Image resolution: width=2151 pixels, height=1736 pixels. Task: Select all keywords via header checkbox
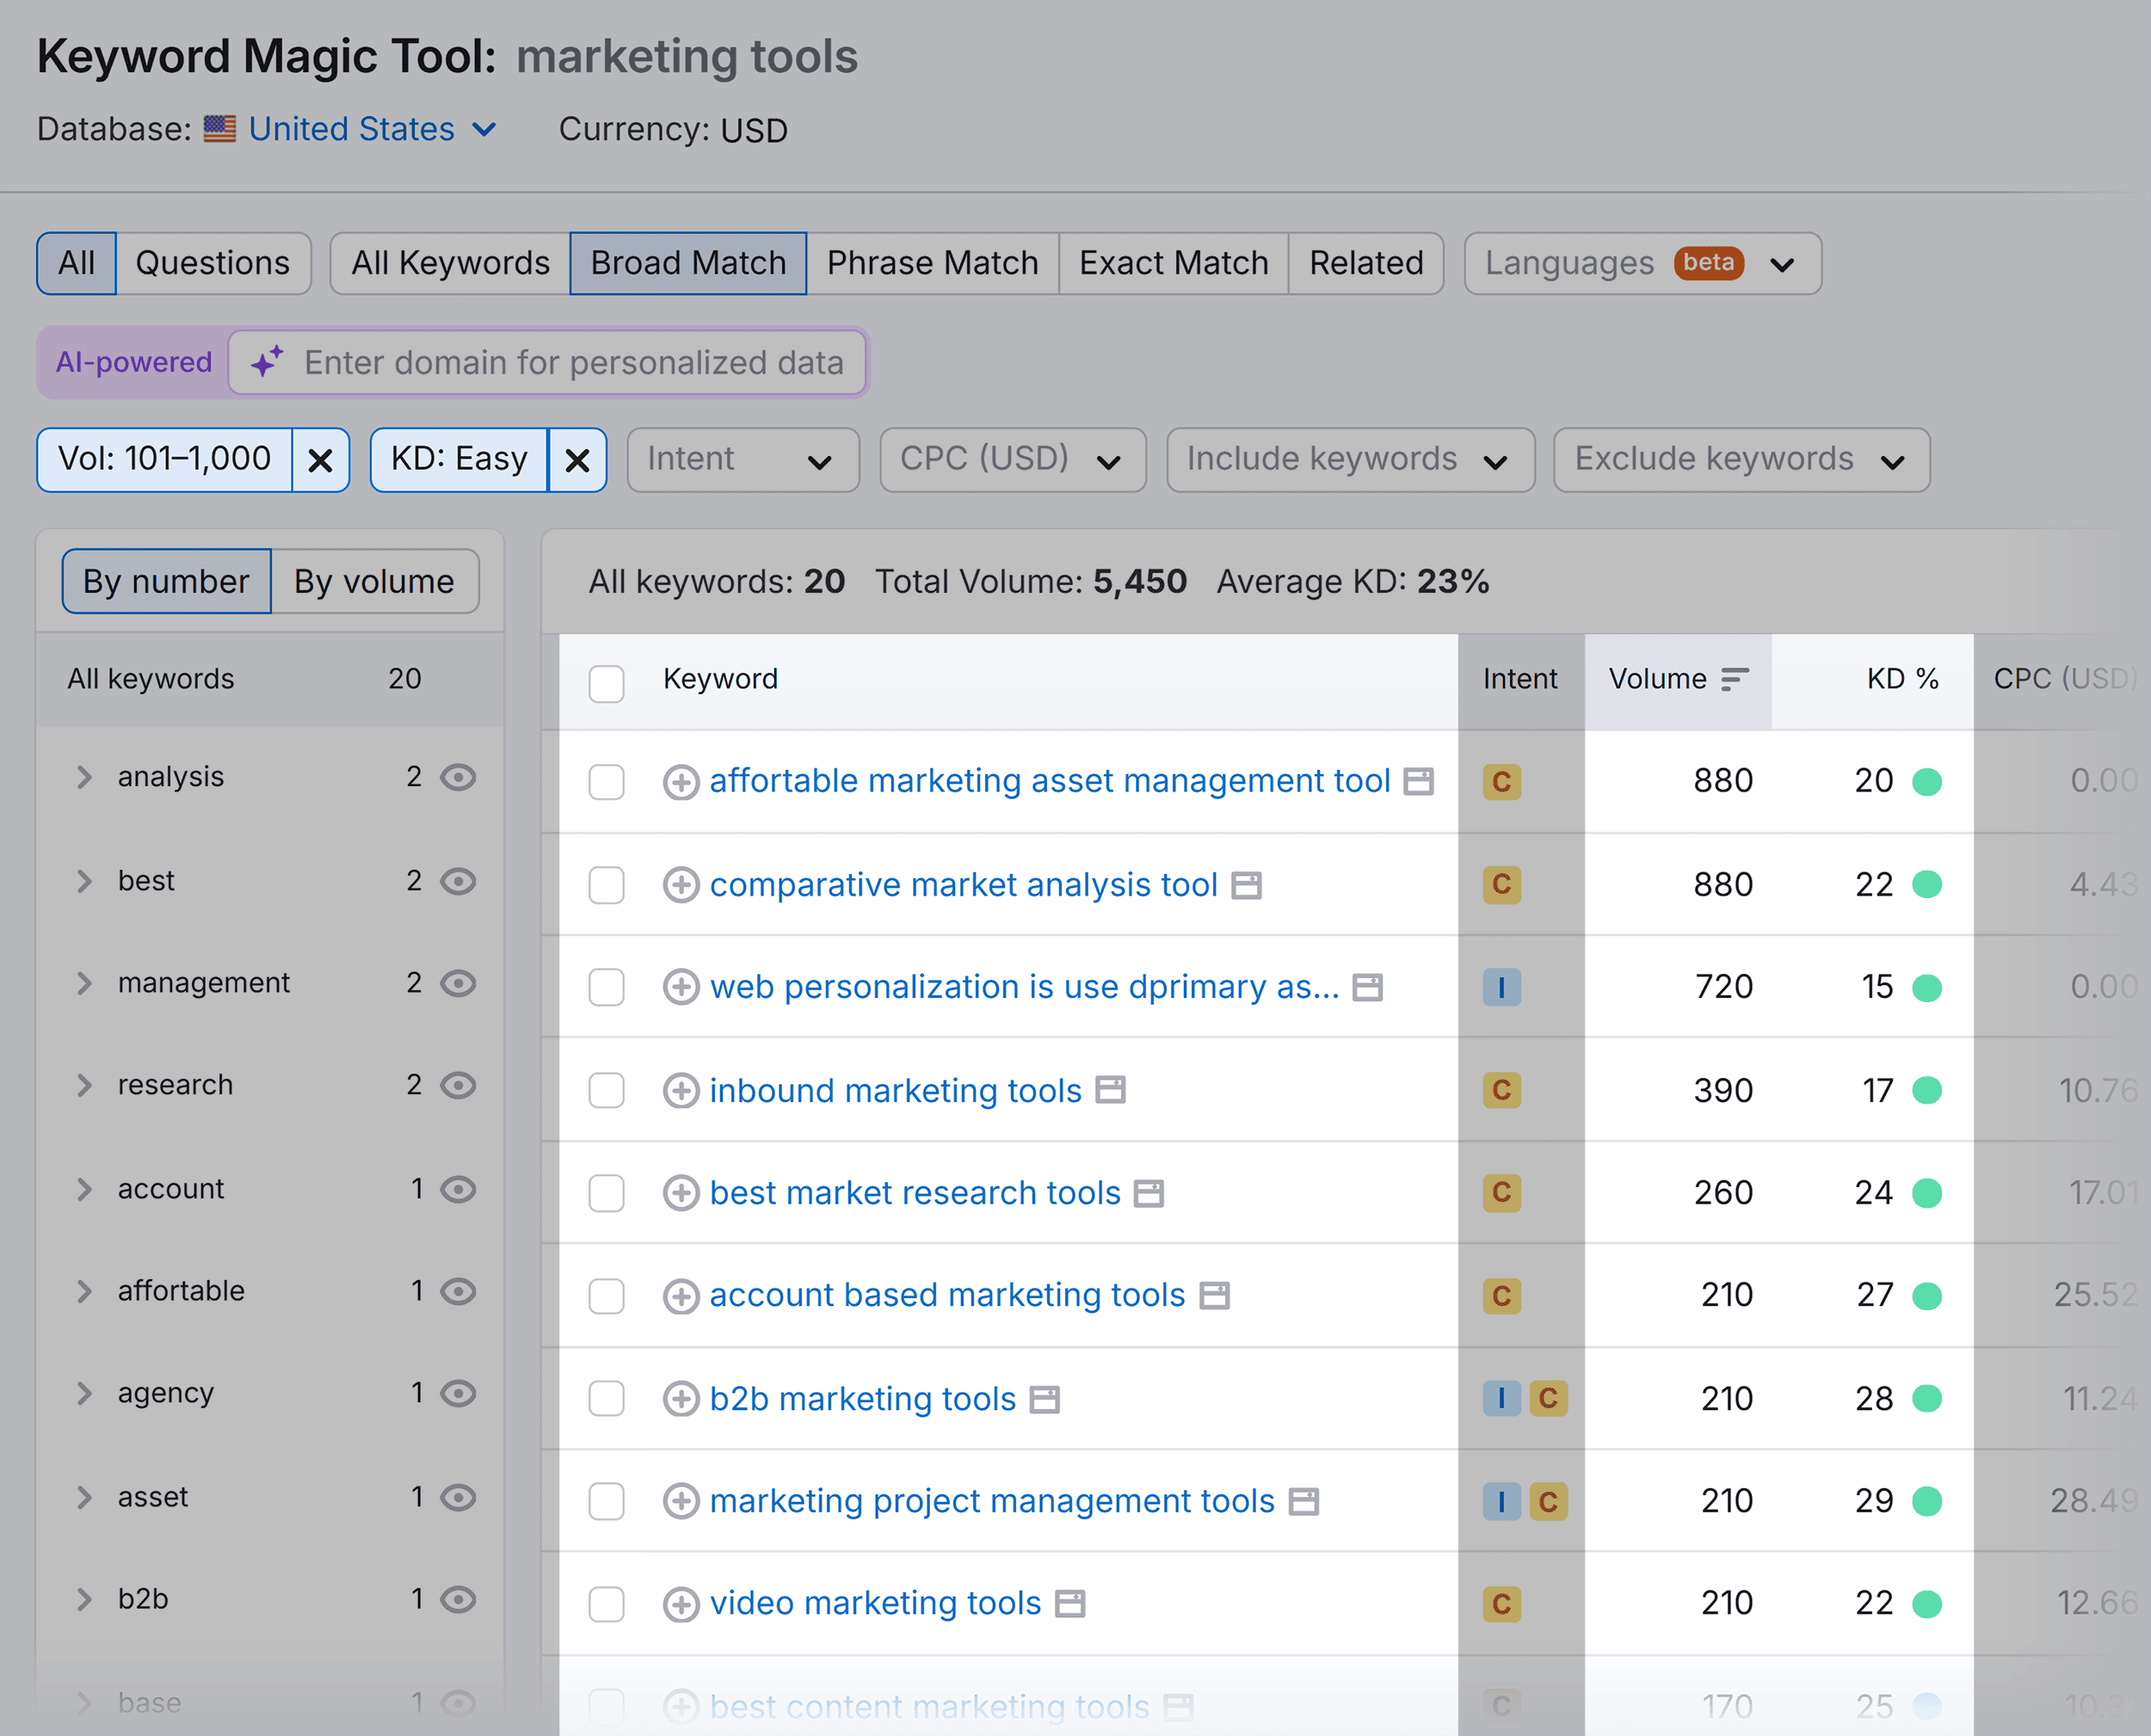coord(606,684)
